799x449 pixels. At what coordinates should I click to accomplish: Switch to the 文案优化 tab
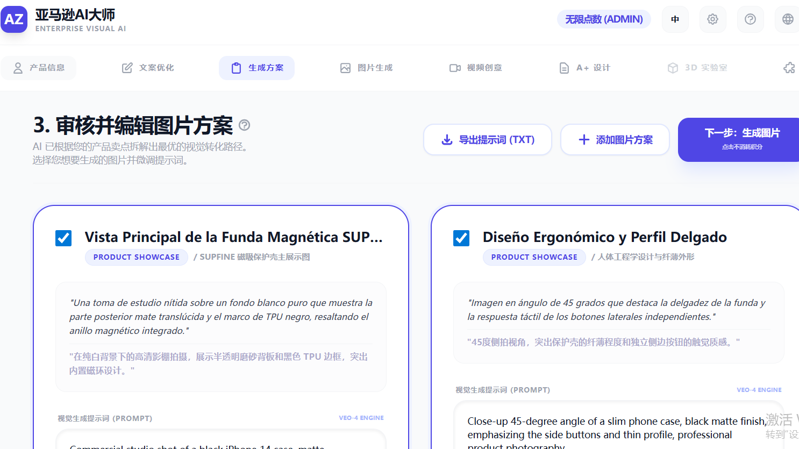(x=148, y=68)
